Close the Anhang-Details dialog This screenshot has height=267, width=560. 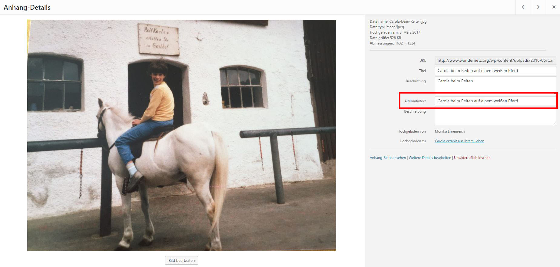[x=554, y=7]
